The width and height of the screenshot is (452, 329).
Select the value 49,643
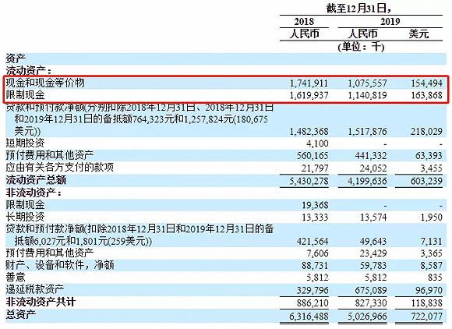tap(373, 242)
